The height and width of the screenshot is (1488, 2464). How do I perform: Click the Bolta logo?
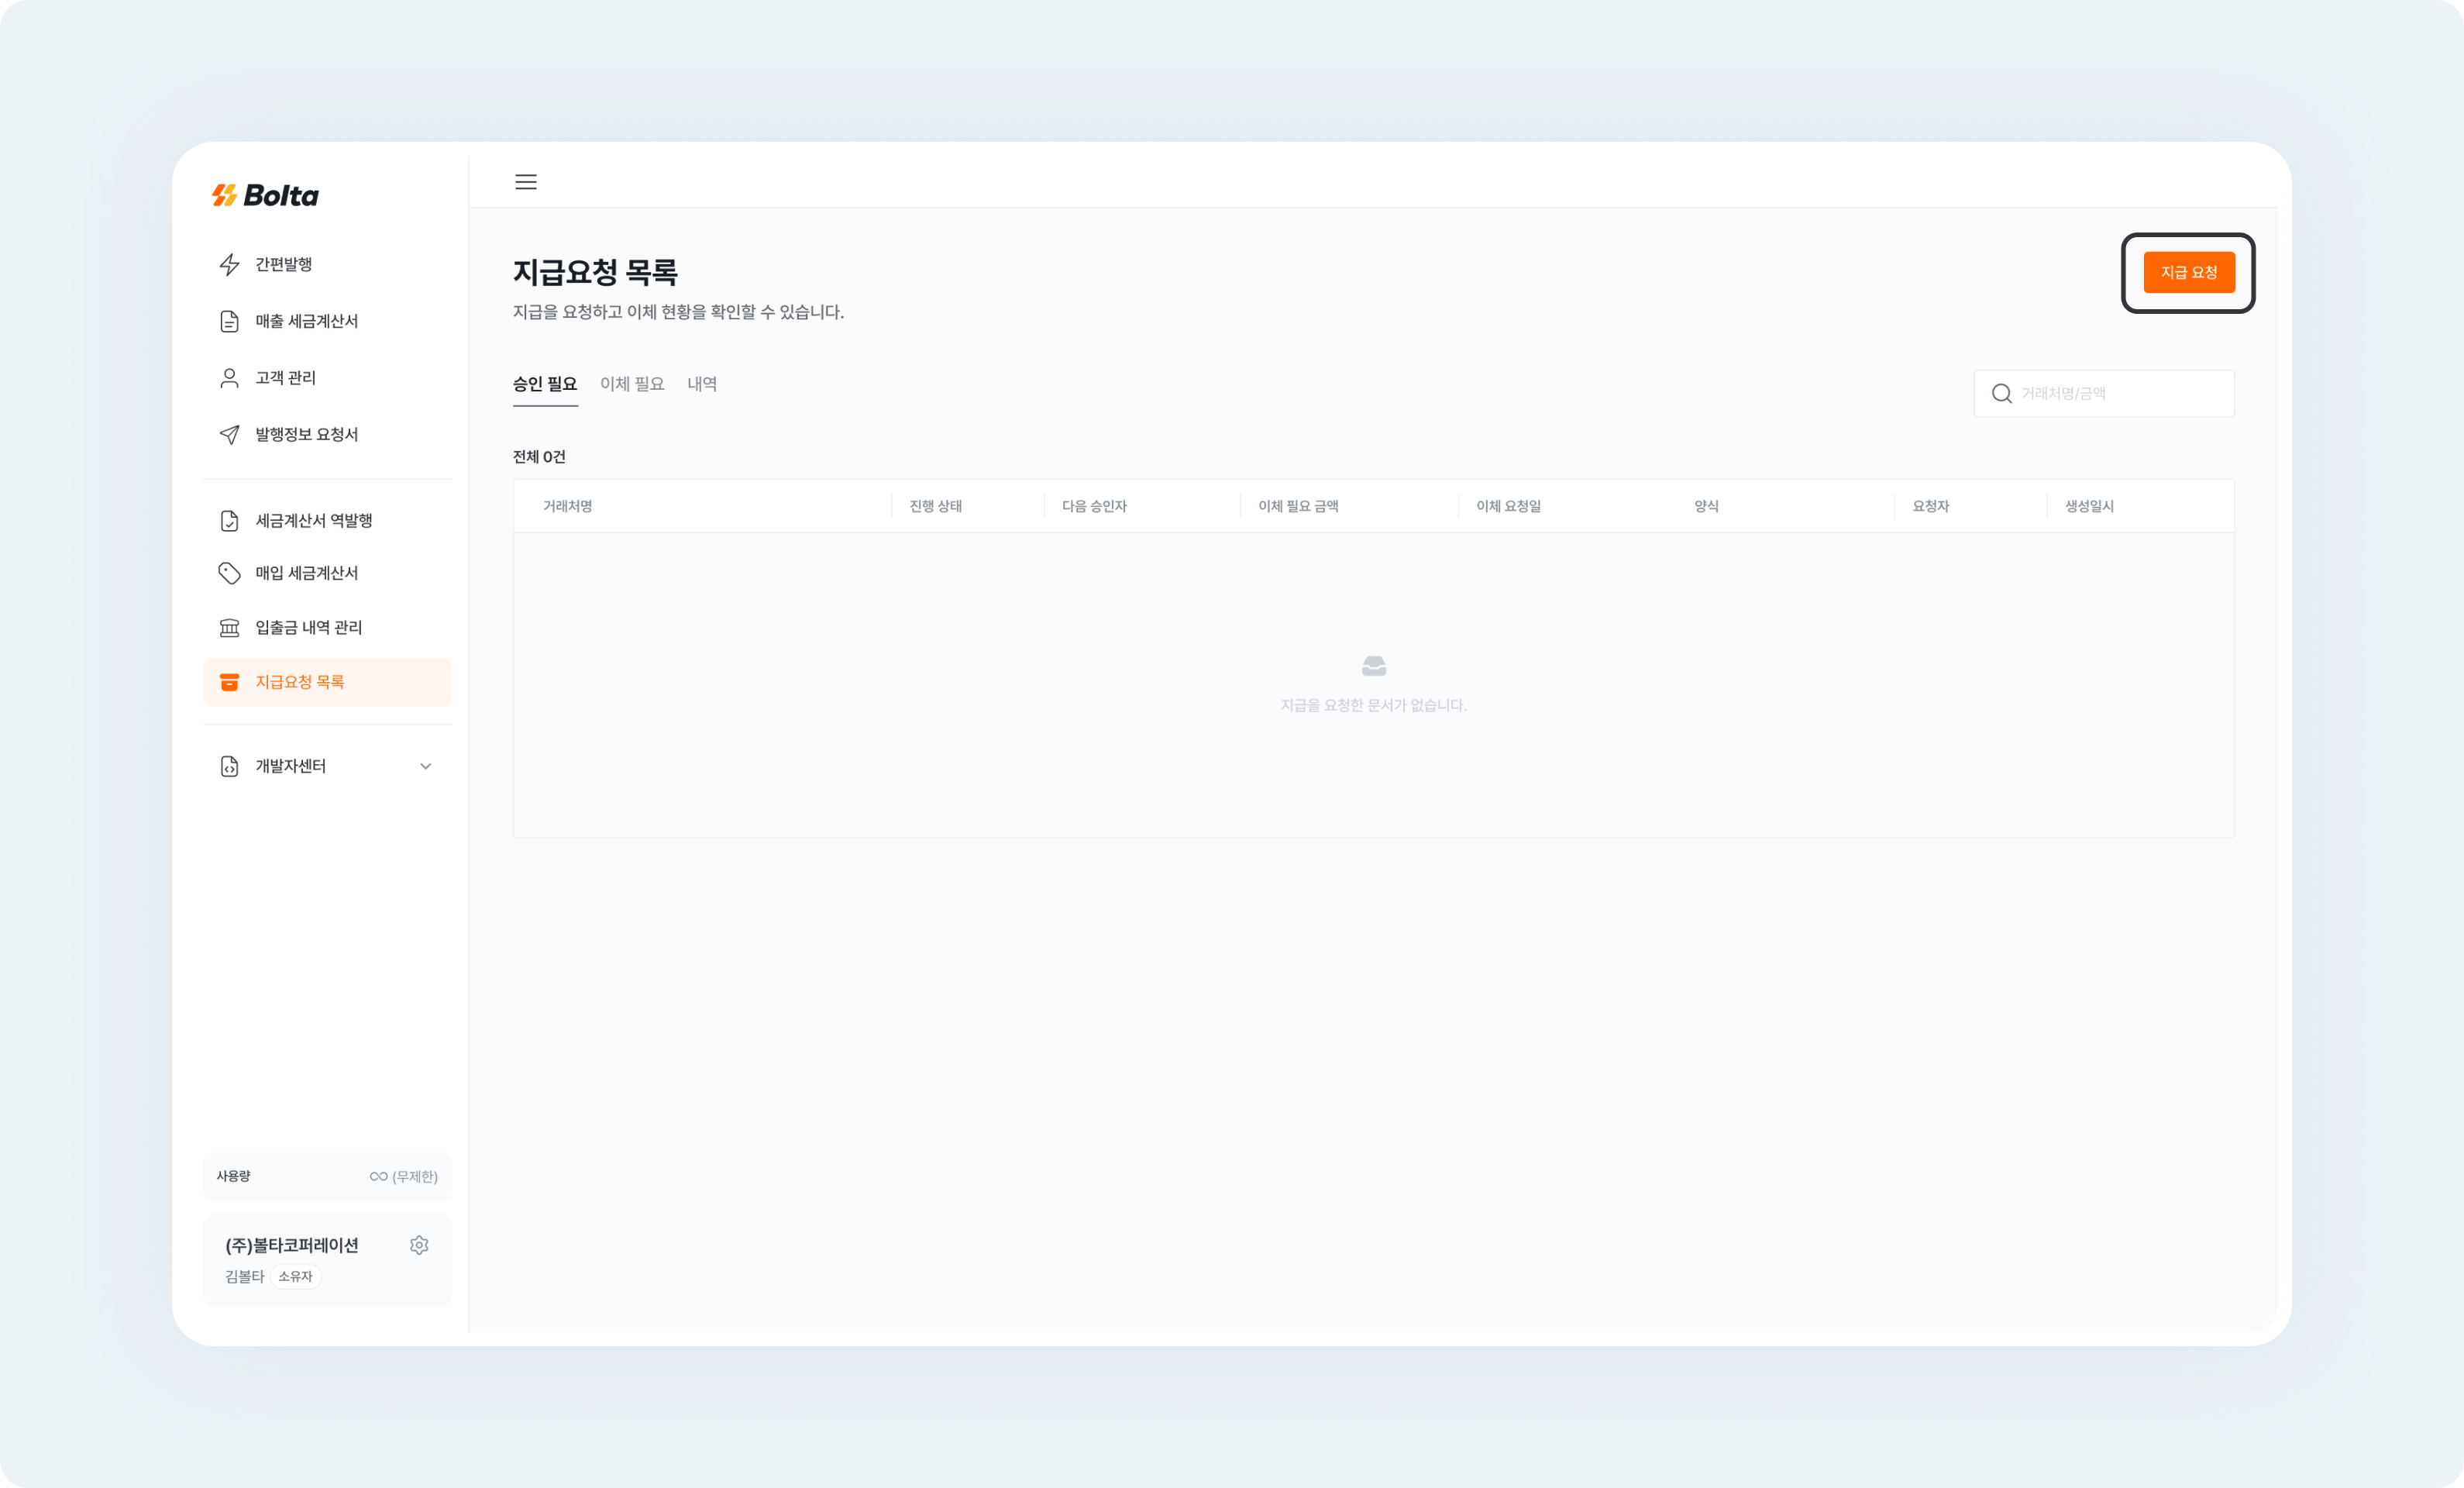pyautogui.click(x=264, y=196)
